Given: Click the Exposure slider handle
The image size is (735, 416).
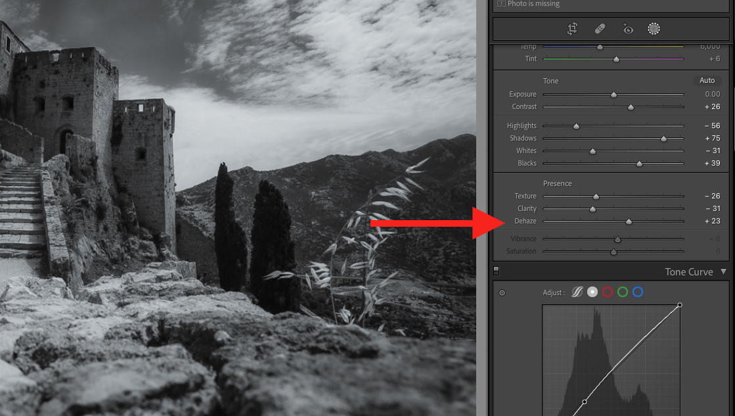Looking at the screenshot, I should tap(613, 95).
